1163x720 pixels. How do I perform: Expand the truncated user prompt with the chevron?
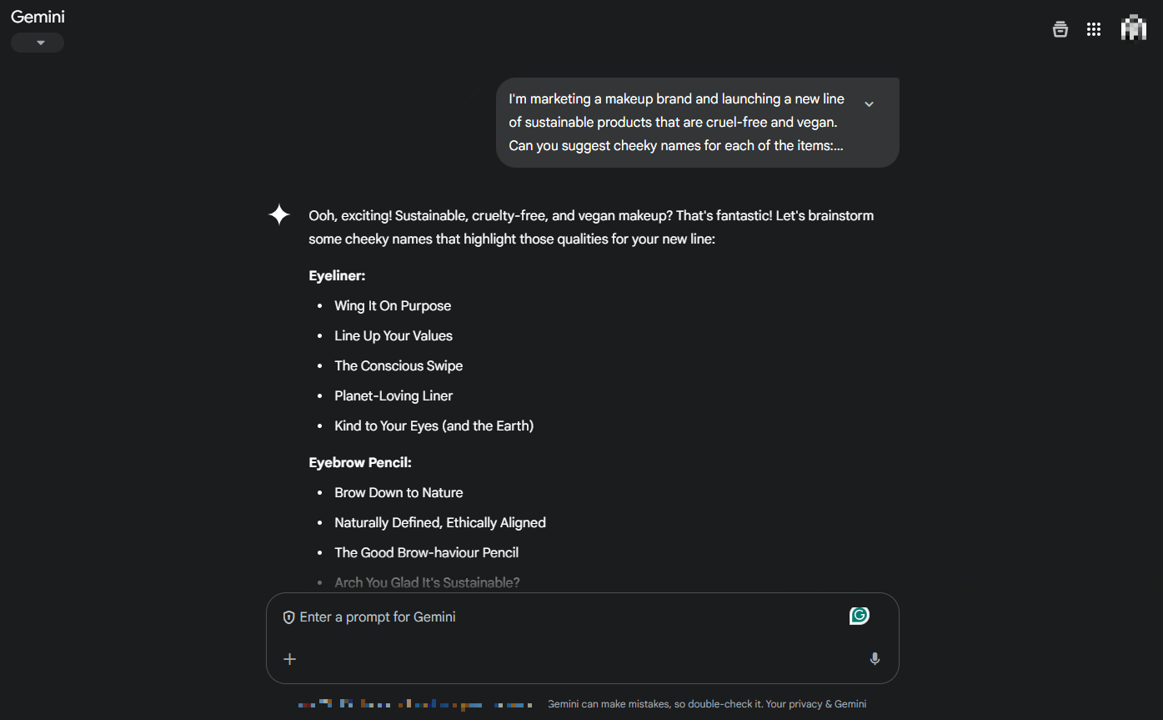coord(869,104)
